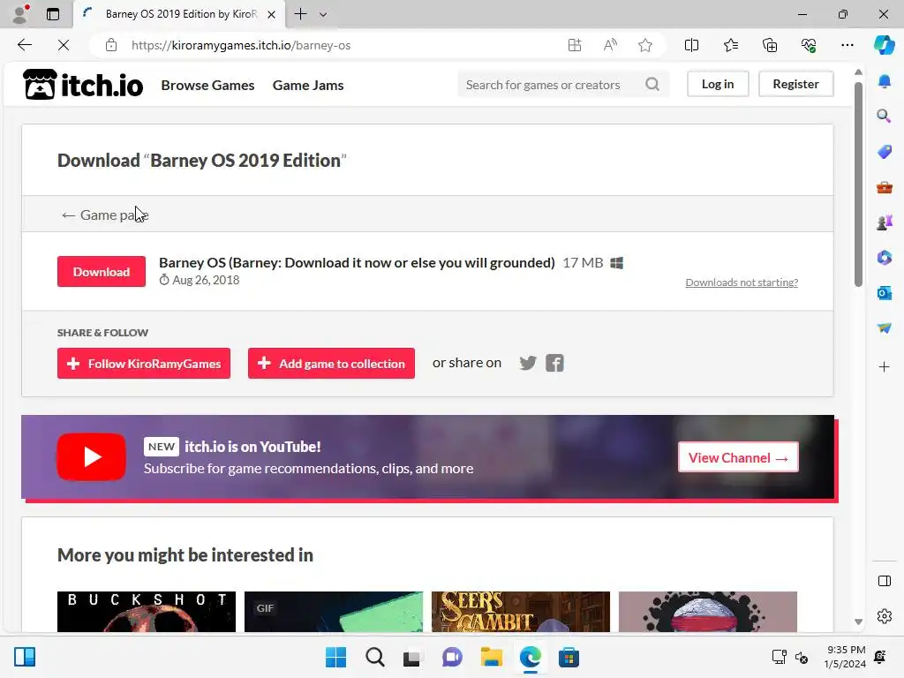The image size is (904, 678).
Task: Click the itch.io logo
Action: [x=83, y=85]
